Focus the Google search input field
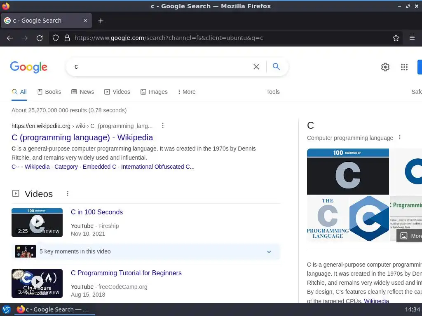This screenshot has height=316, width=422. click(x=162, y=67)
